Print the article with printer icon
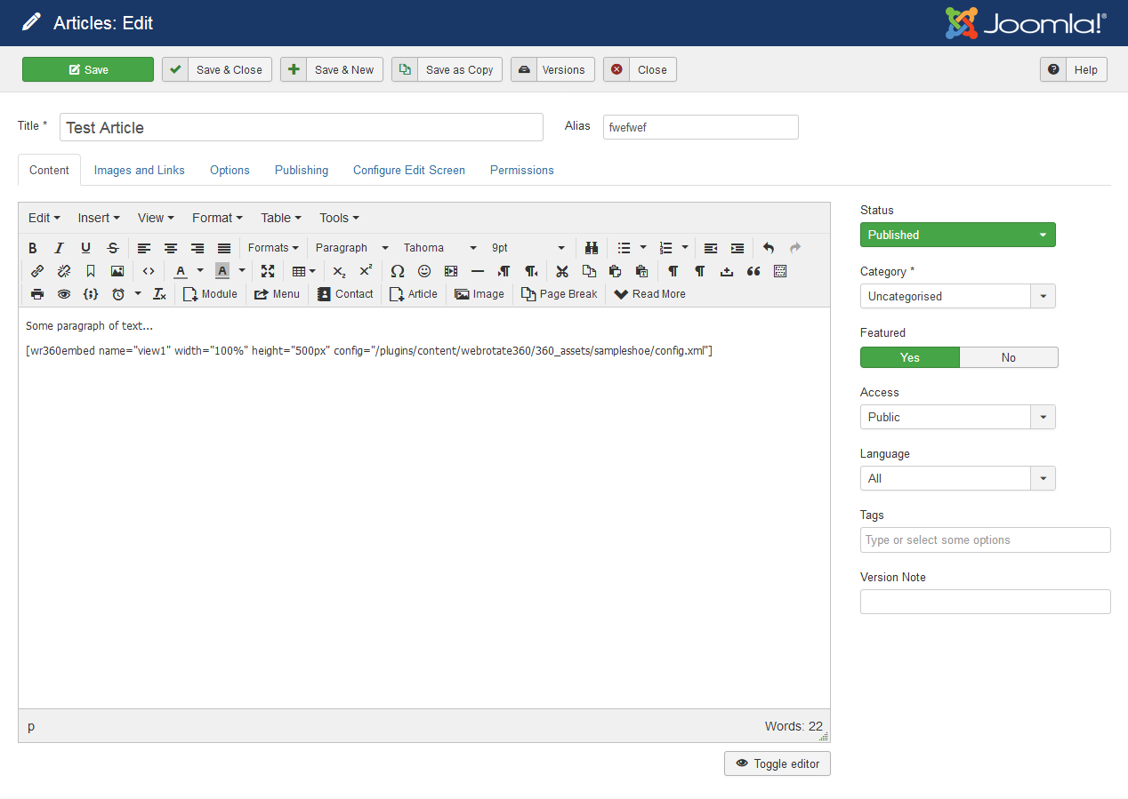 (x=37, y=294)
